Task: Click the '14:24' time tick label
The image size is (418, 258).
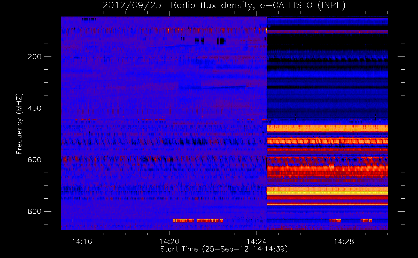Action: click(257, 241)
